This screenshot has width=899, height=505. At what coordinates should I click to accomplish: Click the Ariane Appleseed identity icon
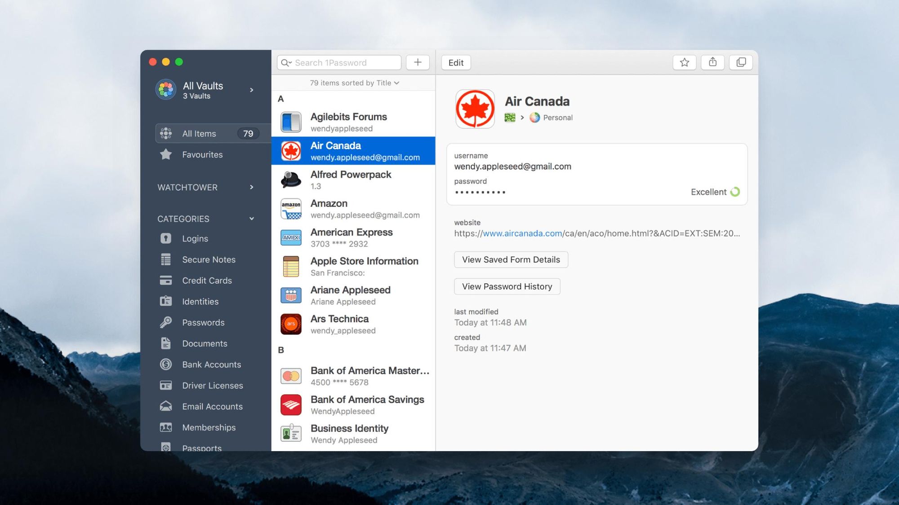(291, 295)
